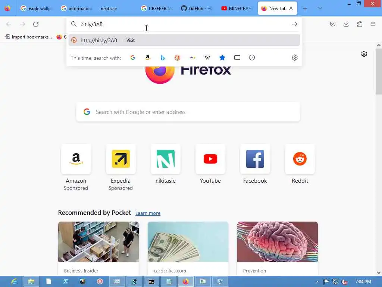Viewport: 382px width, 287px height.
Task: Search this time with eBay
Action: tap(192, 58)
